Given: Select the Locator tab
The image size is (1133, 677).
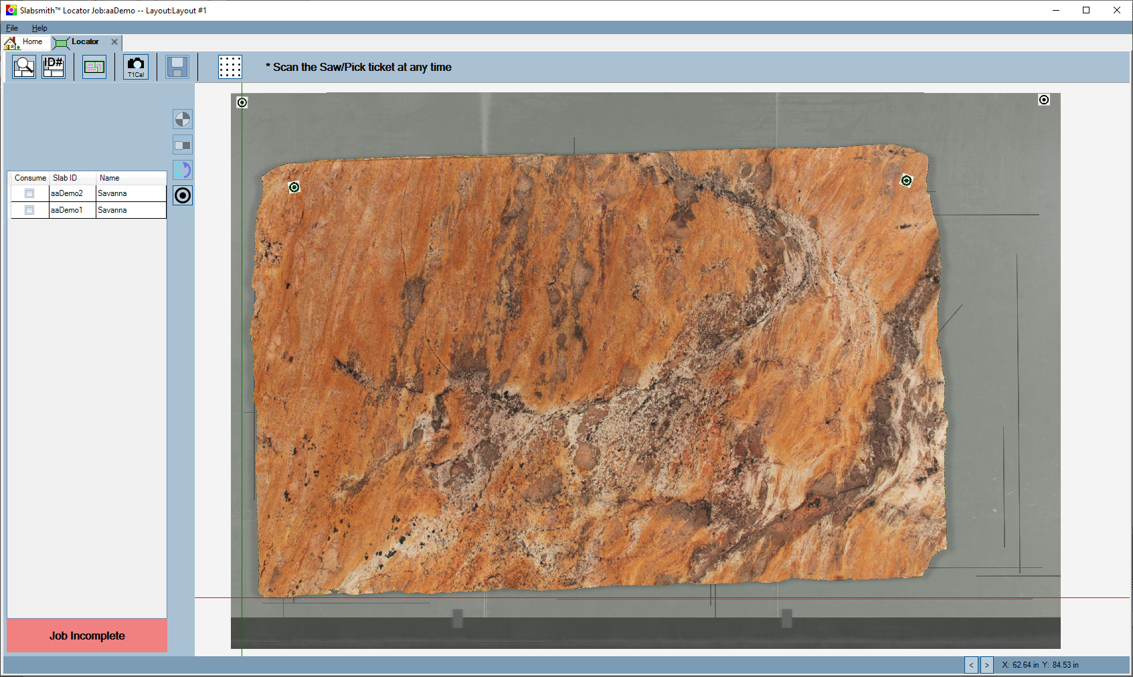Looking at the screenshot, I should pos(85,42).
